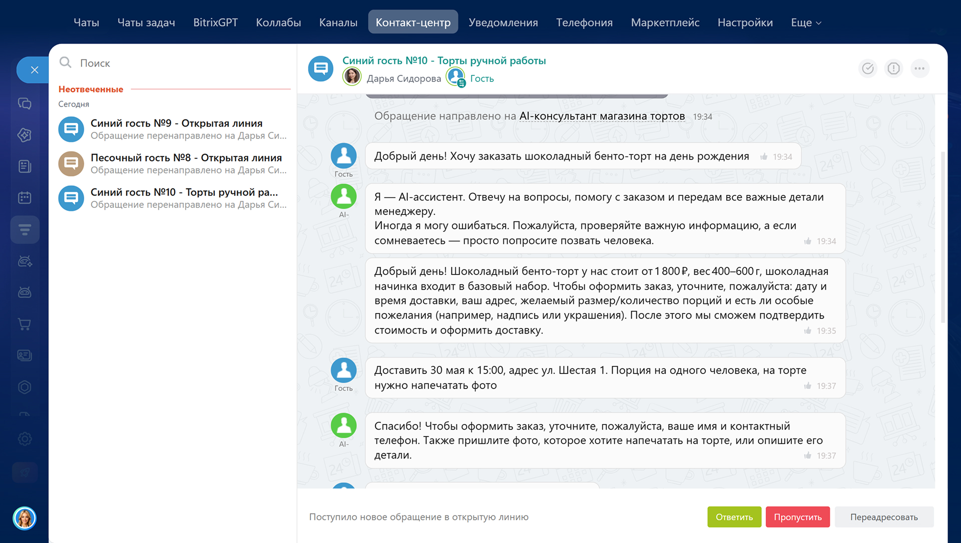961x543 pixels.
Task: Open the AI-консультант магазина тортов link
Action: click(602, 116)
